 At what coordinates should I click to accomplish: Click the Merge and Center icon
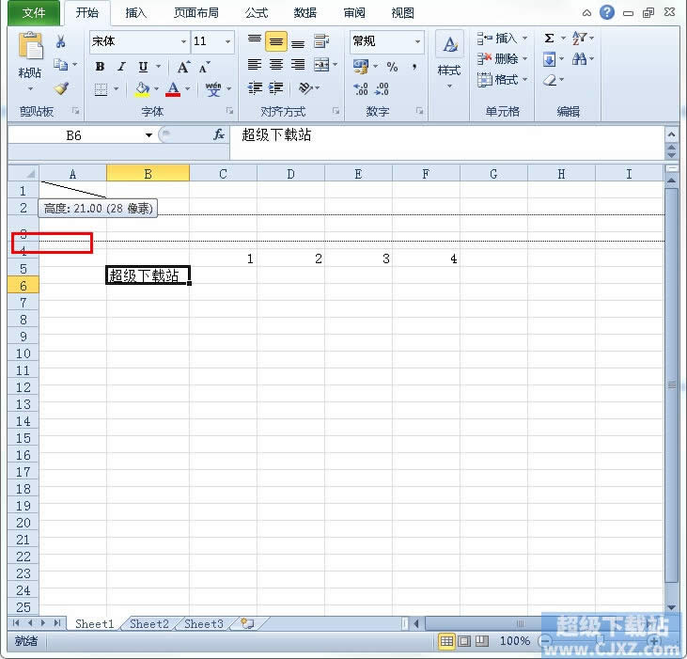321,65
